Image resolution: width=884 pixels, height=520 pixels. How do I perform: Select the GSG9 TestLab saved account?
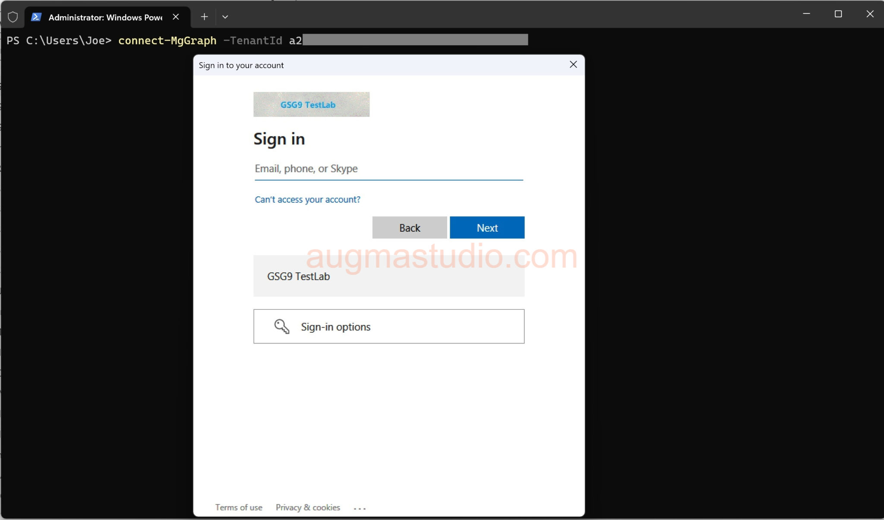click(388, 276)
